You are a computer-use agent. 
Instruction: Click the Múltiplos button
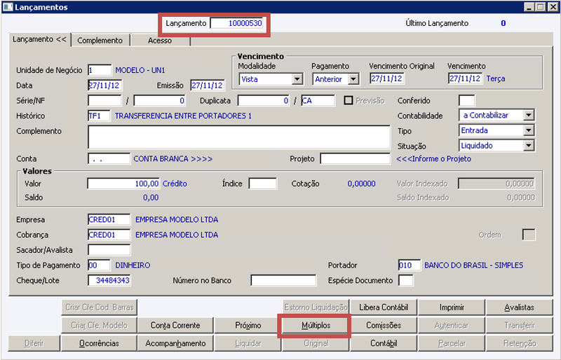click(316, 325)
